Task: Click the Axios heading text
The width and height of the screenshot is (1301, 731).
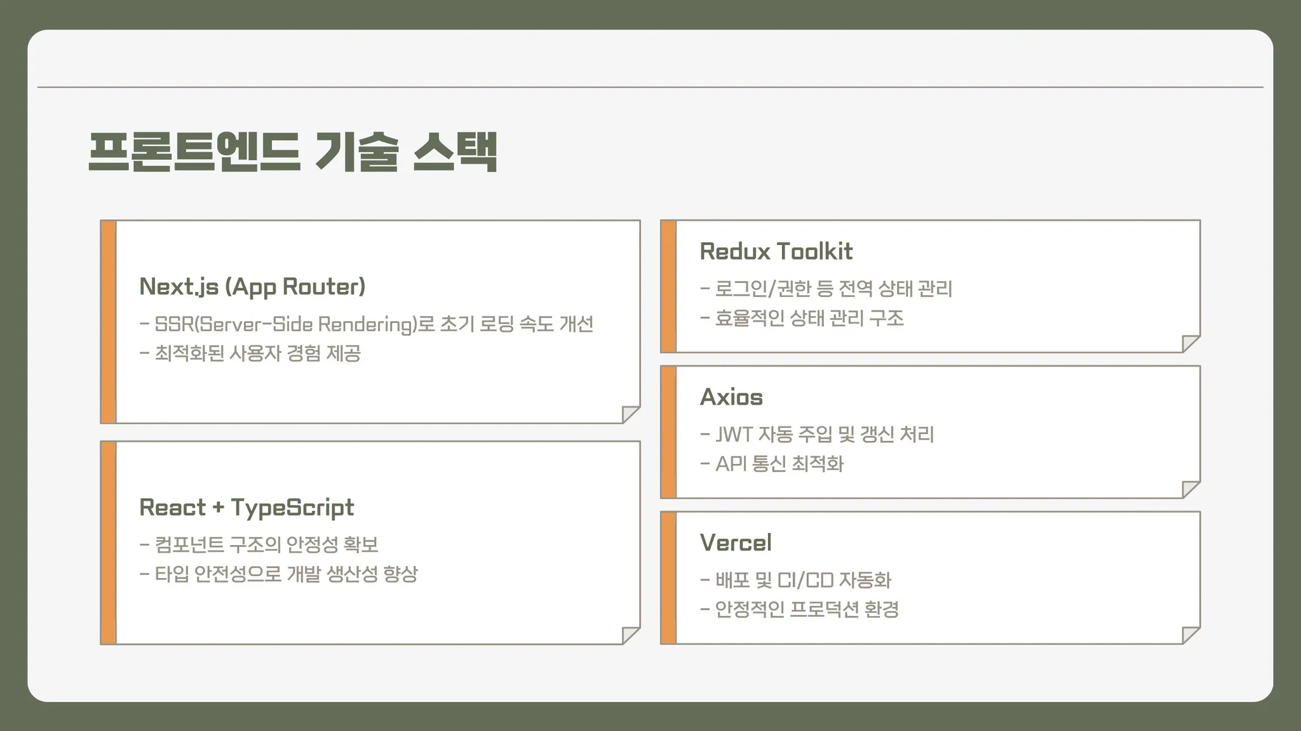Action: click(x=731, y=397)
